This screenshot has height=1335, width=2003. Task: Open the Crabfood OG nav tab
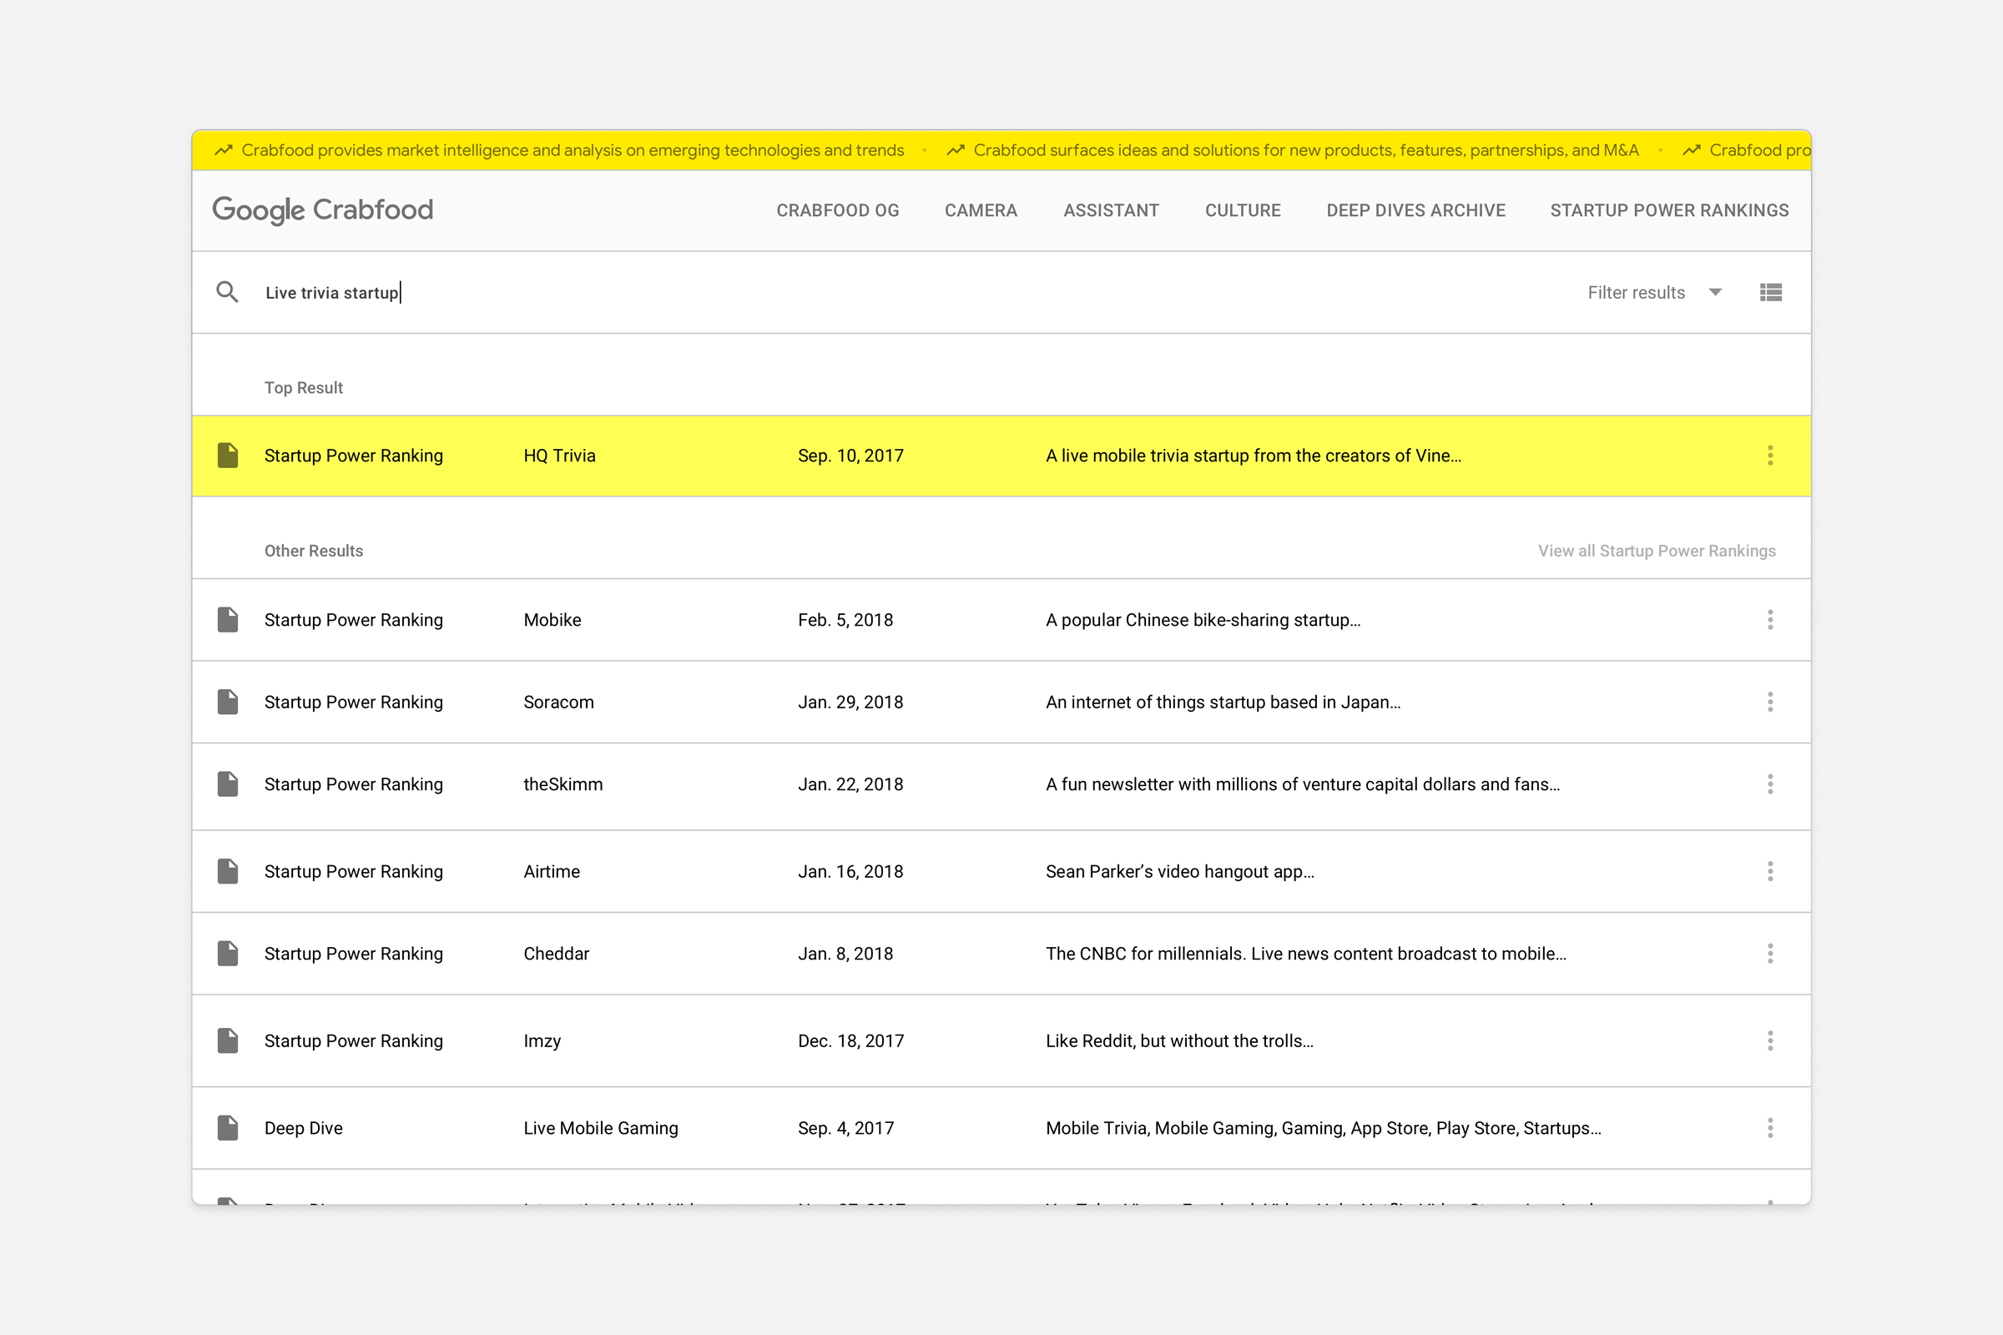coord(837,210)
